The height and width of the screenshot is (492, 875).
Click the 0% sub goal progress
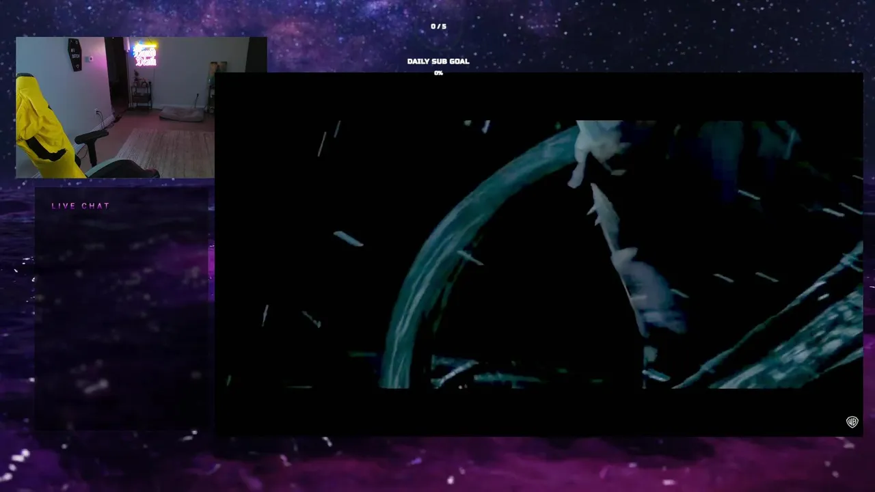click(438, 73)
